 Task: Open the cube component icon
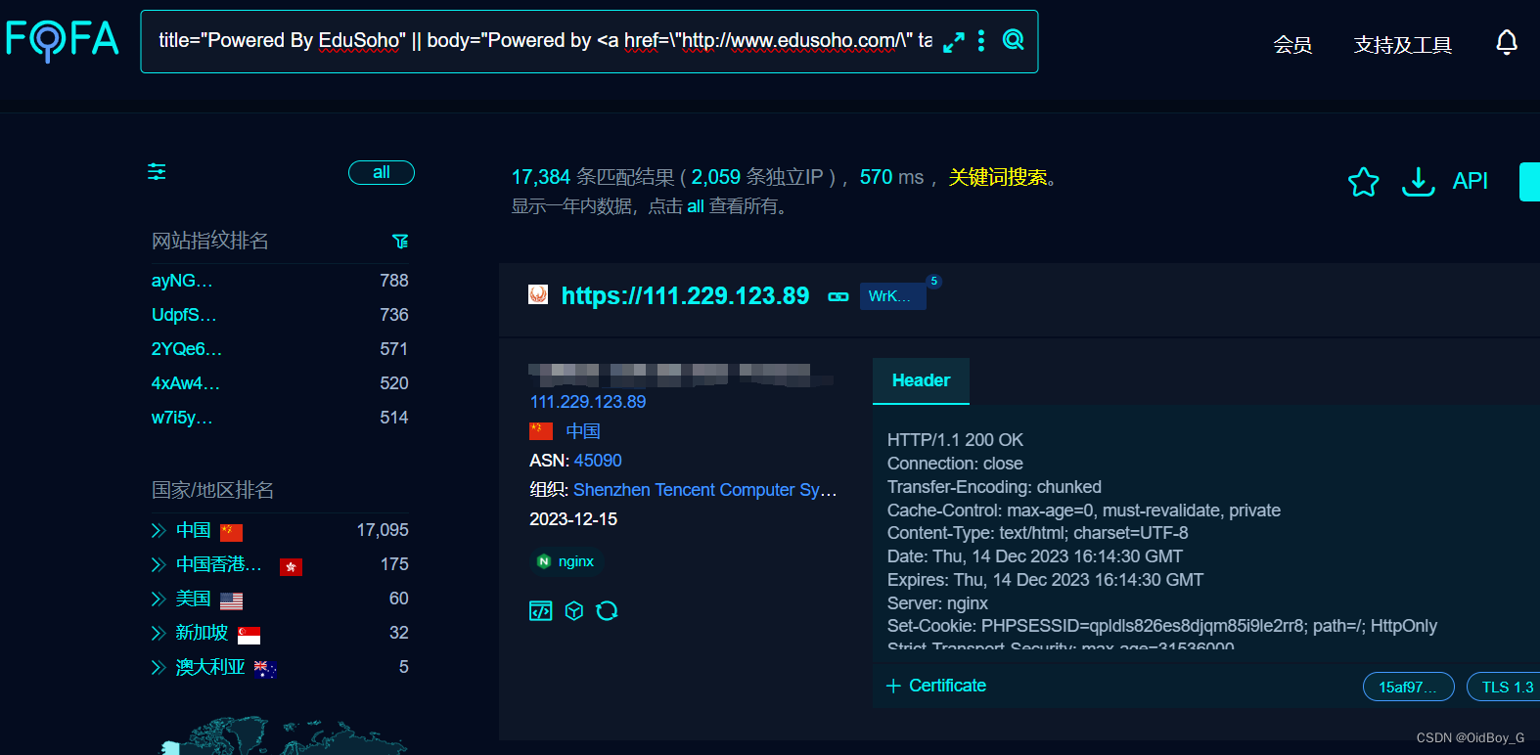click(574, 611)
